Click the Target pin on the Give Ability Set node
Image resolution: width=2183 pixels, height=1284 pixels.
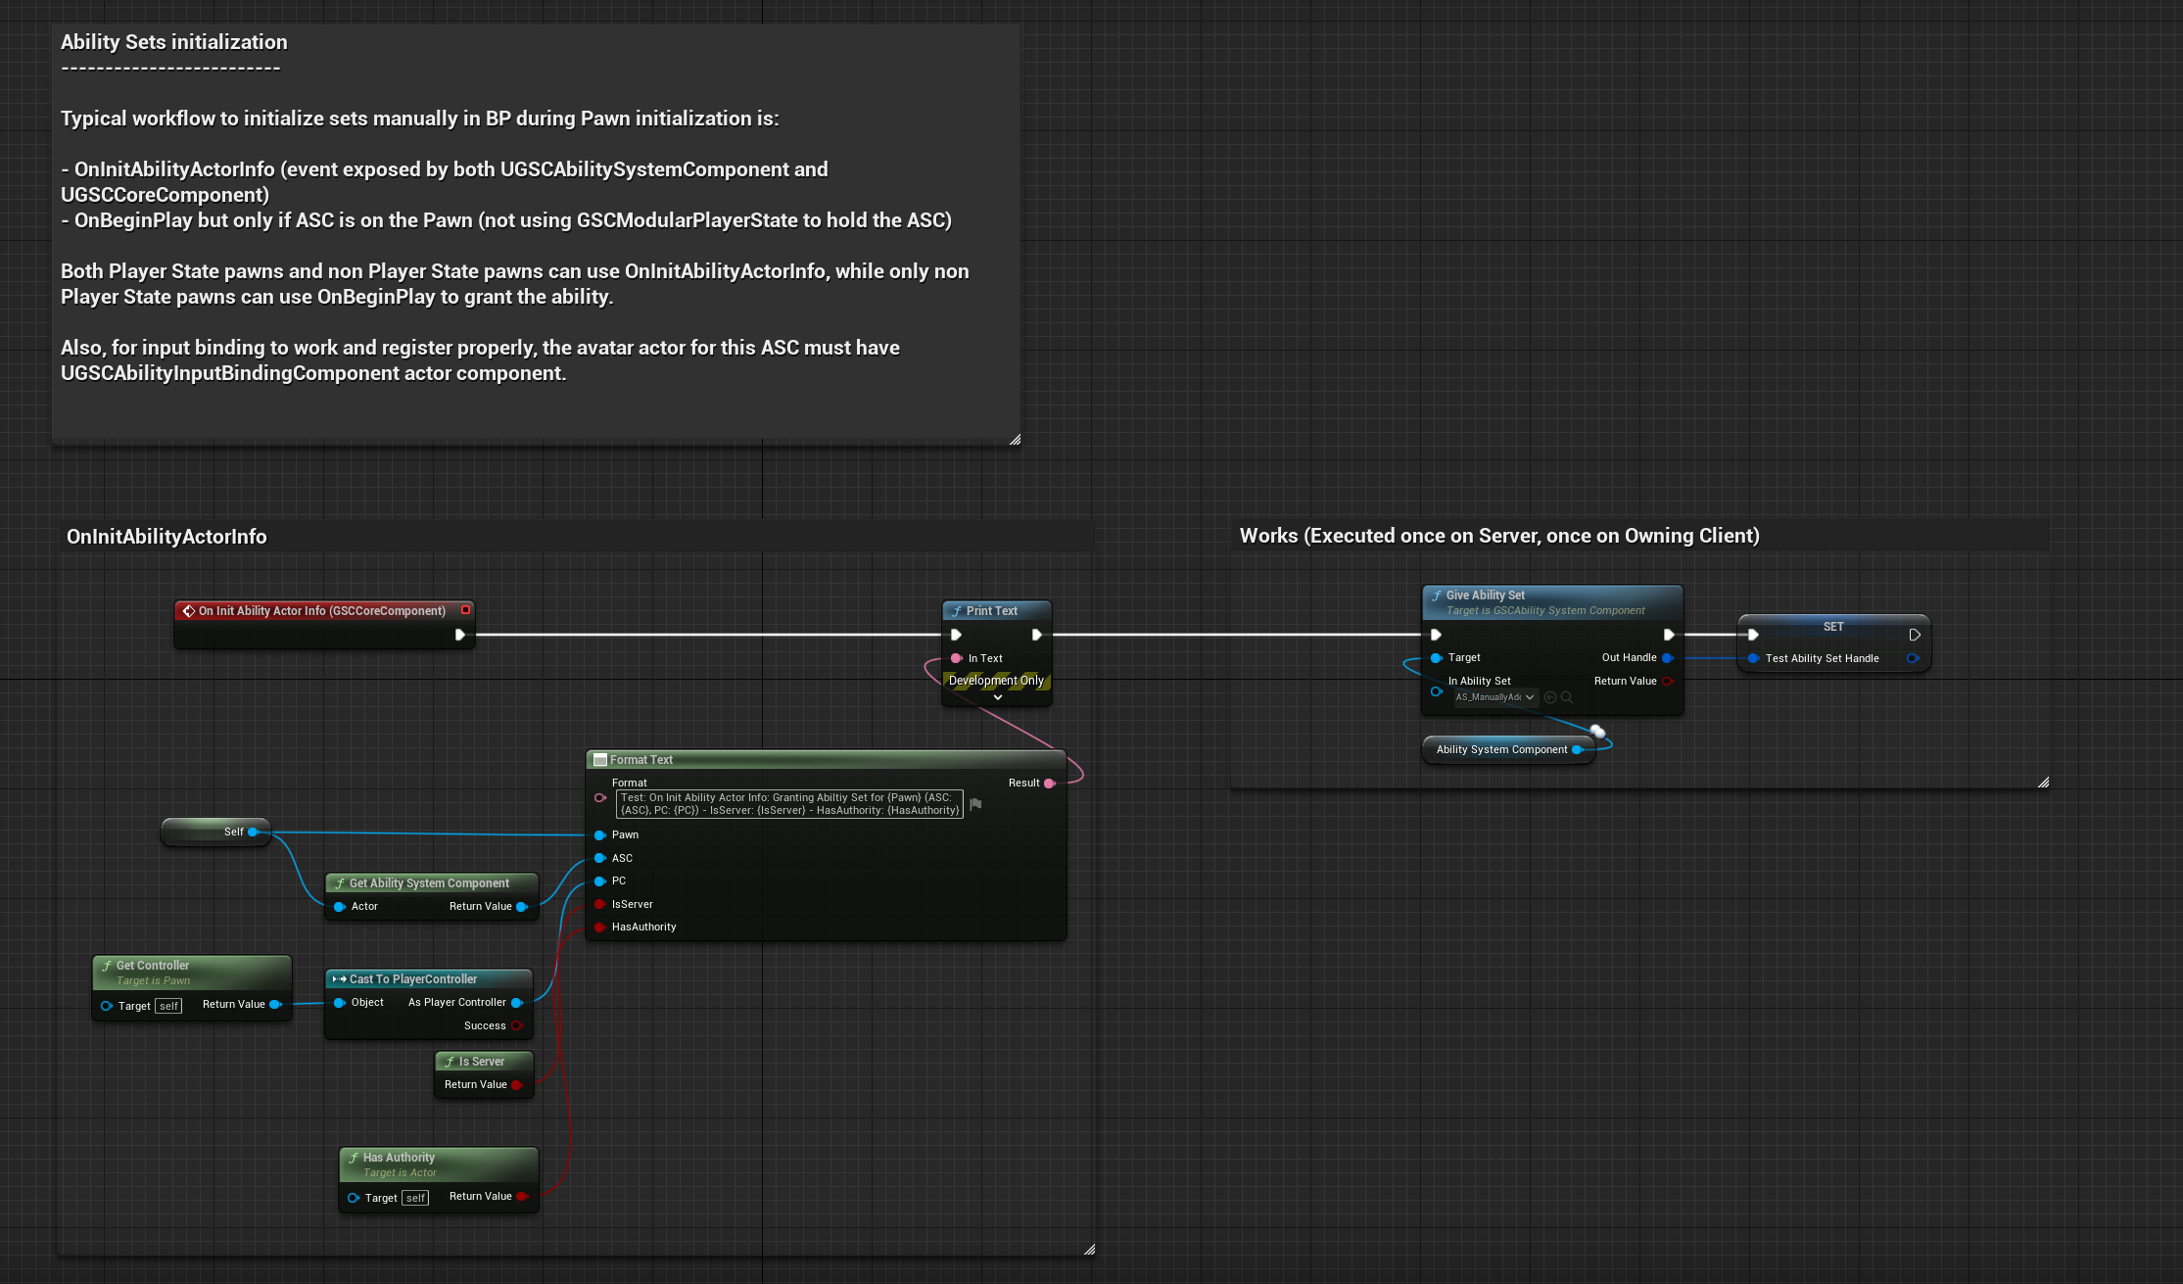1437,658
